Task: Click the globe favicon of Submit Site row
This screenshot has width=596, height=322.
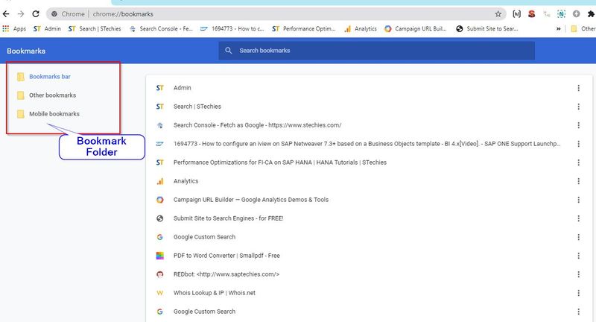Action: [x=160, y=218]
